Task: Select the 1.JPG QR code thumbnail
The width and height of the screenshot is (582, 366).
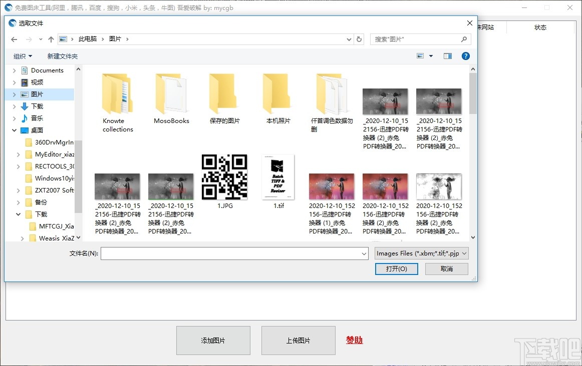Action: coord(224,176)
